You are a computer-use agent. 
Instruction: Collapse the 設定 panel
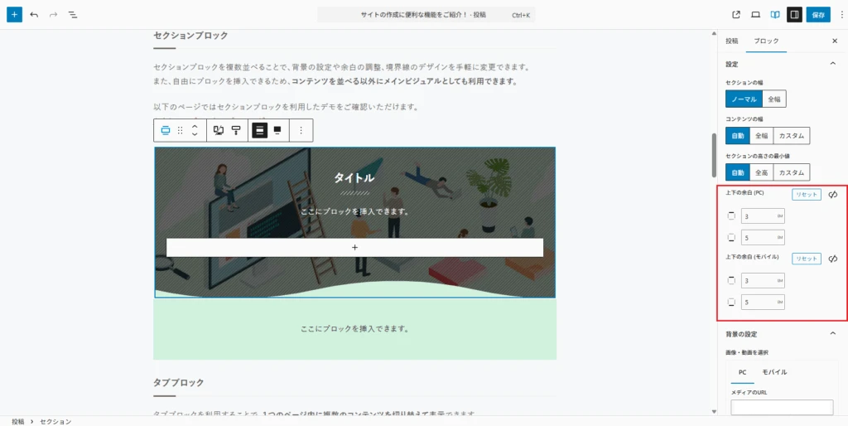point(833,64)
